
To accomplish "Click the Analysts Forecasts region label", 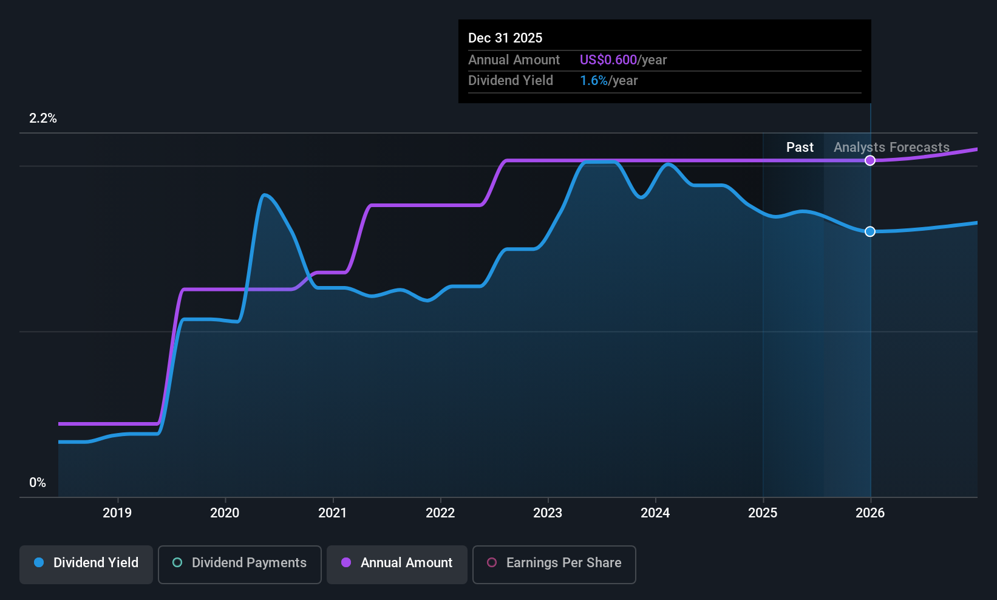I will 891,148.
